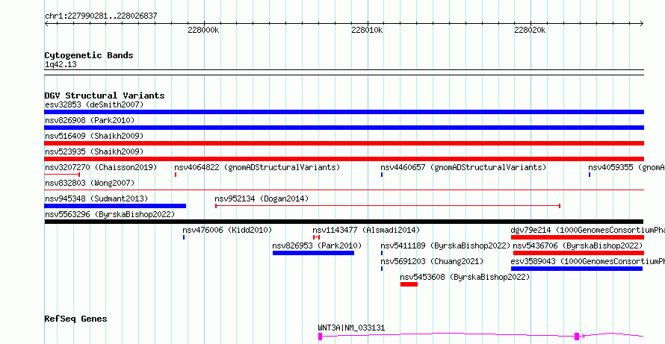The height and width of the screenshot is (344, 665).
Task: Open nsv4460657 gnomAD variant label
Action: (x=463, y=167)
